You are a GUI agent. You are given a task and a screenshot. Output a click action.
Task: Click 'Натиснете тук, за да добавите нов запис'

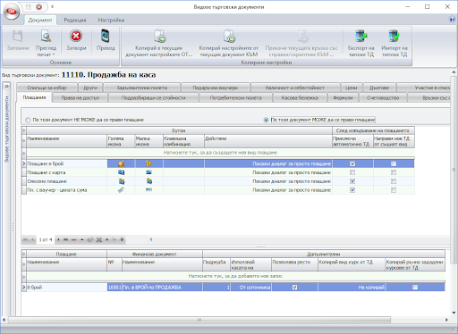(235, 276)
